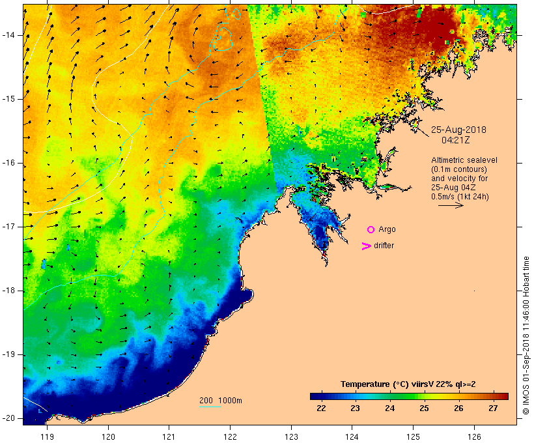Click the 'drifter' legend label

click(x=384, y=246)
